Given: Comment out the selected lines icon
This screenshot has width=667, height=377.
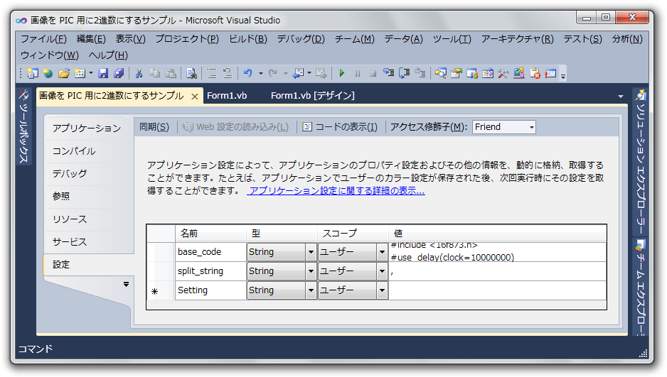Looking at the screenshot, I should point(212,73).
